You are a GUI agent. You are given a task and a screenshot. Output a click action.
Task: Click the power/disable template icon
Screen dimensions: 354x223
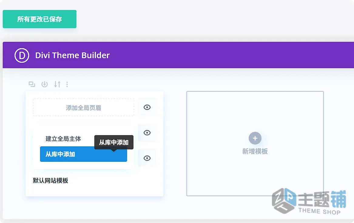45,84
